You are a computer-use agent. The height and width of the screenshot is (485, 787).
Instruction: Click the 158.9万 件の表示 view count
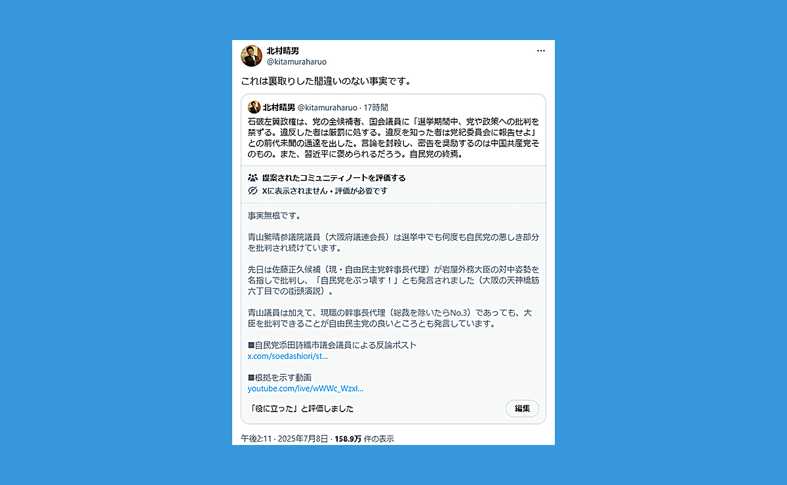coord(364,438)
